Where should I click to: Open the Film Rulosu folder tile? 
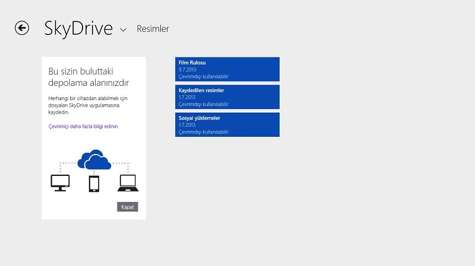click(227, 69)
